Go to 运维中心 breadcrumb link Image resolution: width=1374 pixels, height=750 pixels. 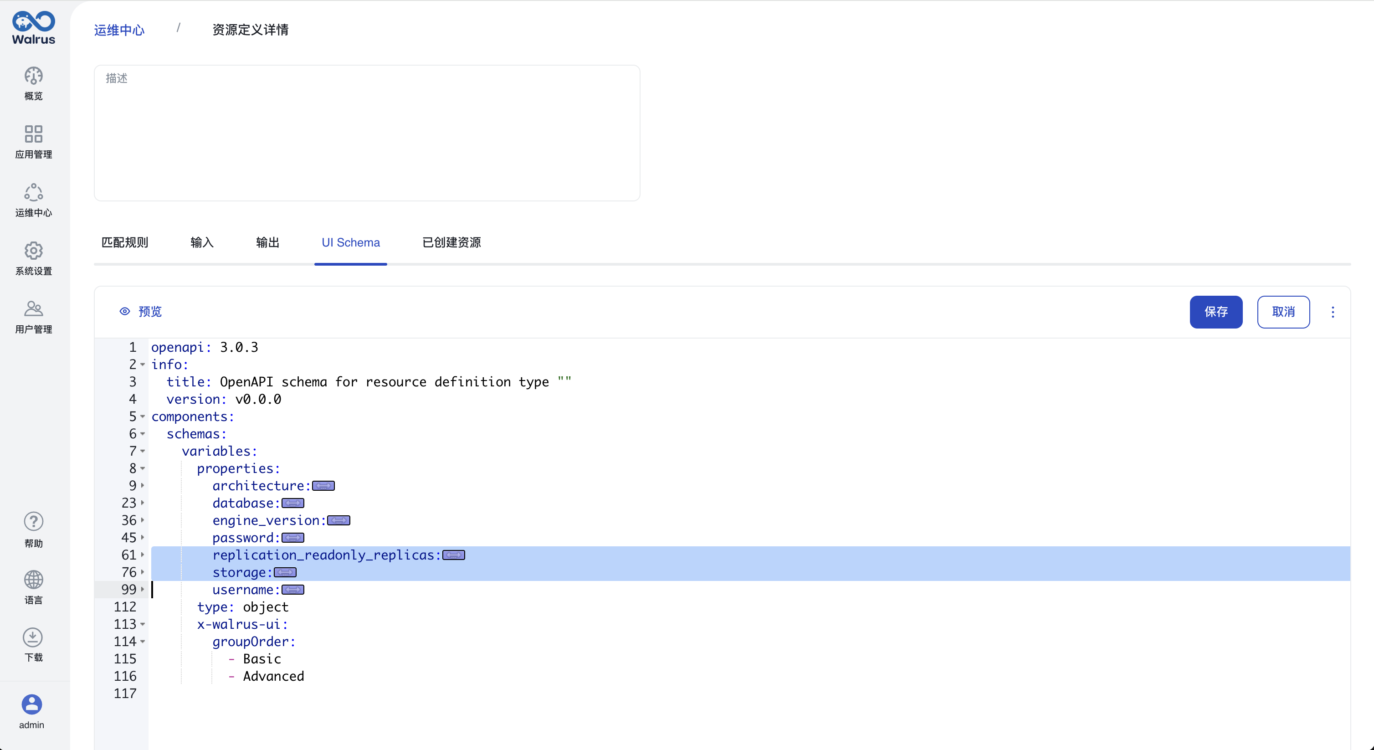(119, 30)
